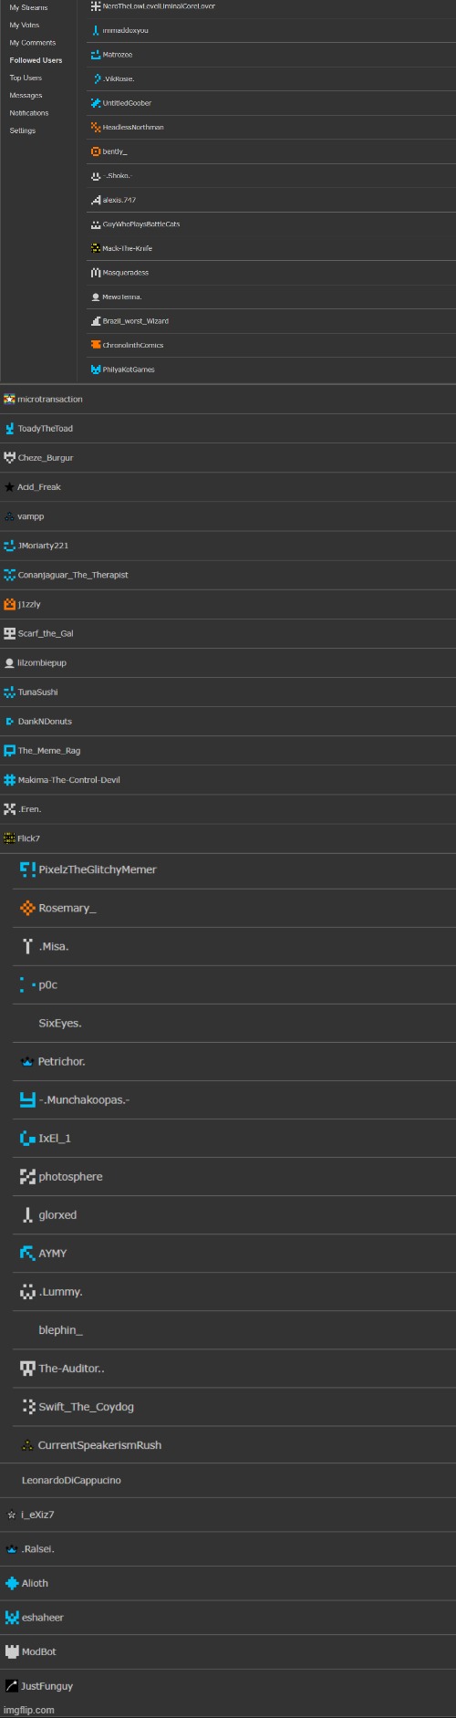The width and height of the screenshot is (456, 1718).
Task: Click the PhilyaKotGames blue icon
Action: coord(96,369)
